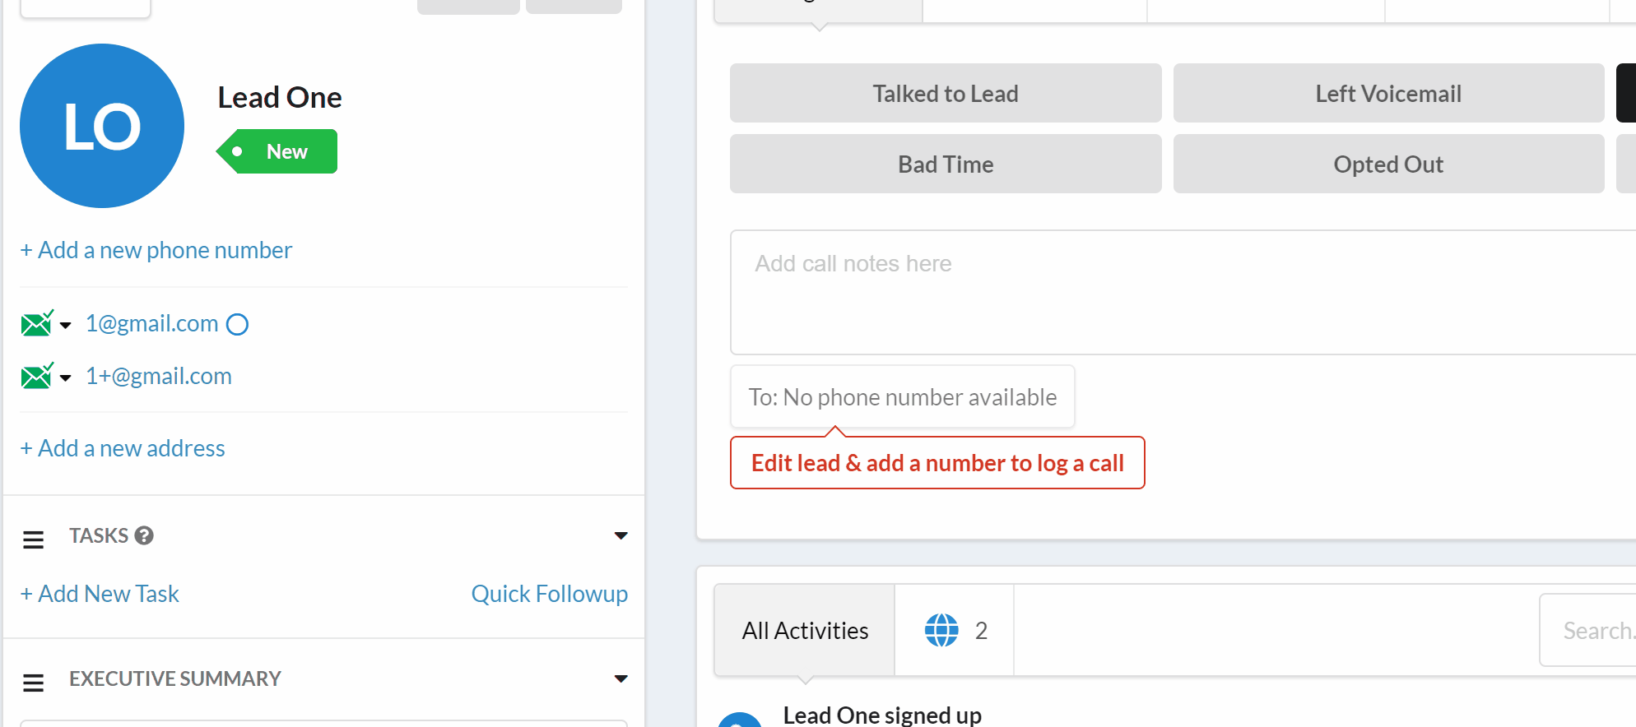
Task: Collapse the Tasks section
Action: 620,535
